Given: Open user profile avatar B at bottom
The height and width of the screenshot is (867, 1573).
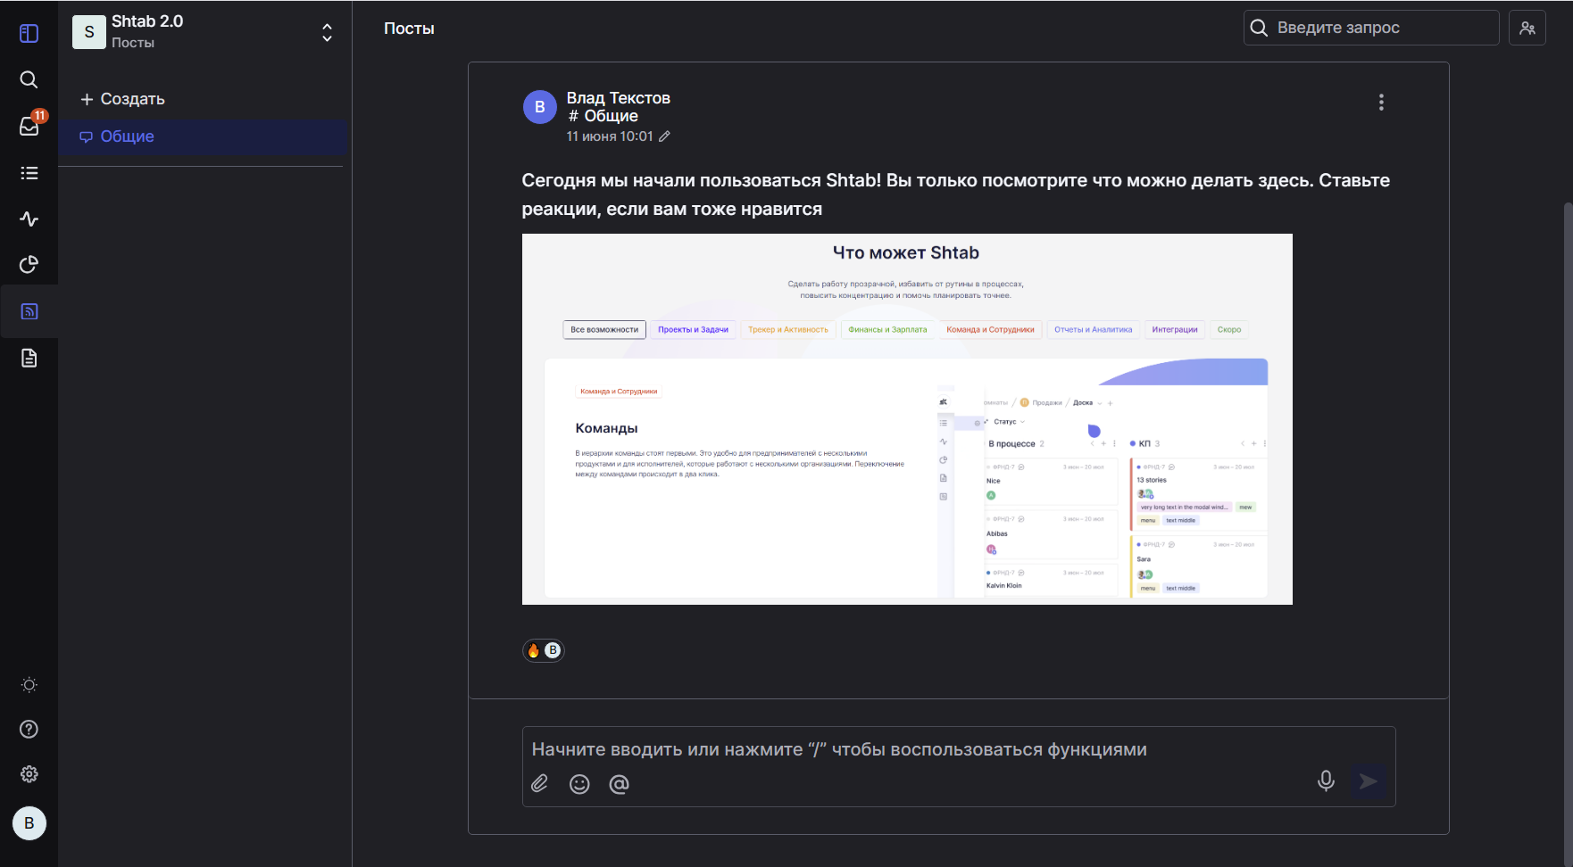Looking at the screenshot, I should click(29, 823).
